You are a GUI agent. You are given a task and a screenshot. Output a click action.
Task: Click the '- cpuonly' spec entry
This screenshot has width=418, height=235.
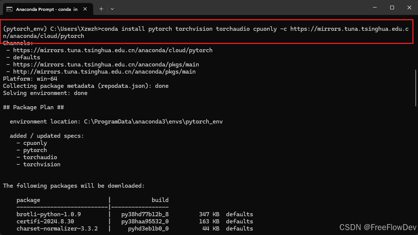[32, 143]
